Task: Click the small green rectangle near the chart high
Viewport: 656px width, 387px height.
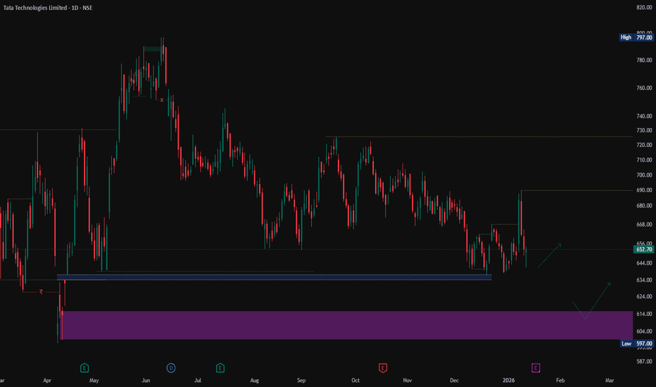Action: click(x=152, y=49)
